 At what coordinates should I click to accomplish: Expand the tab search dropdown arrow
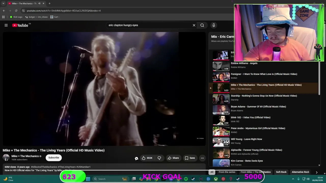click(x=3, y=4)
